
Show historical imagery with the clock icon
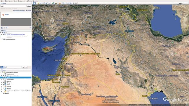click(53, 3)
